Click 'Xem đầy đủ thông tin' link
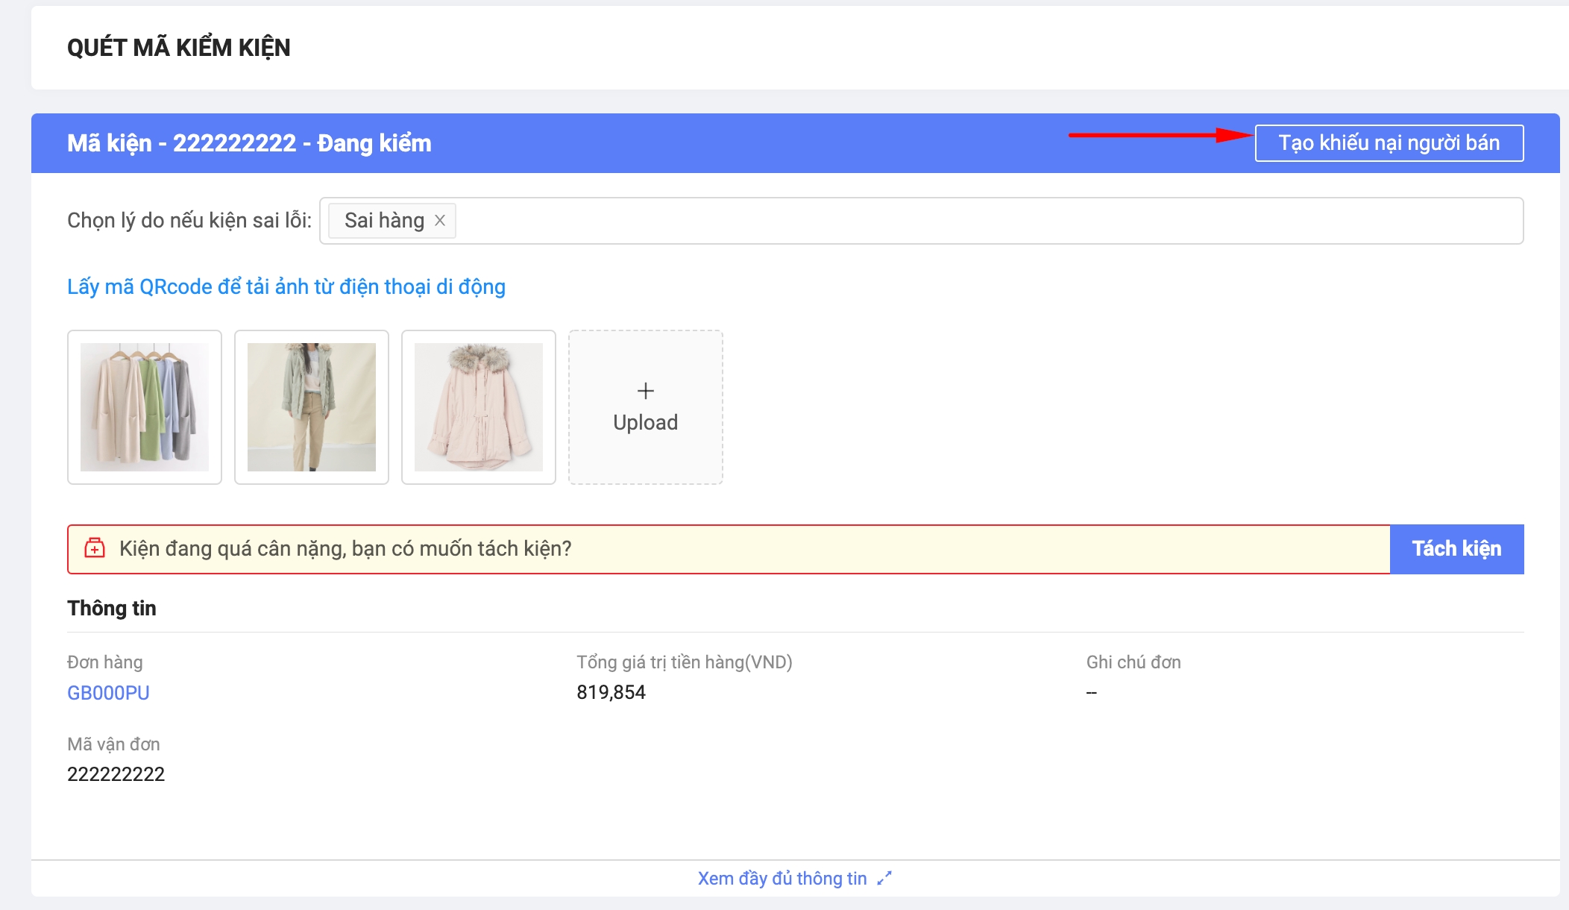1569x910 pixels. click(x=782, y=879)
